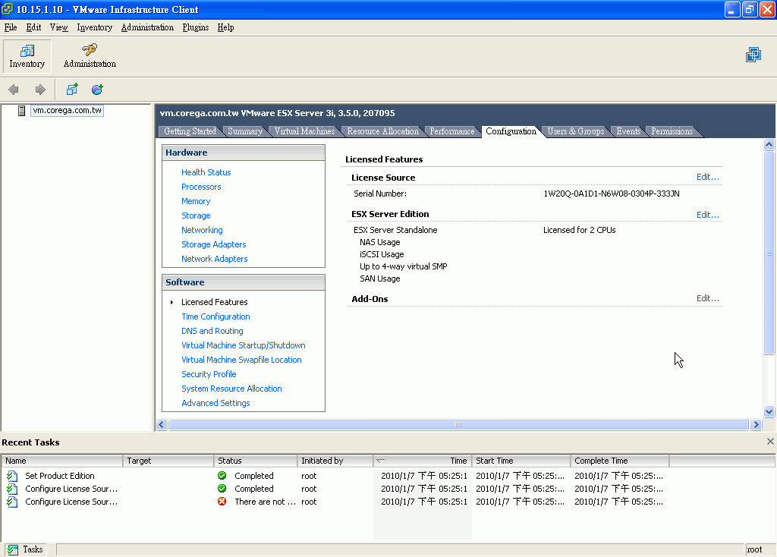The image size is (777, 557).
Task: Click the stacked windows icon at top right
Action: tap(753, 55)
